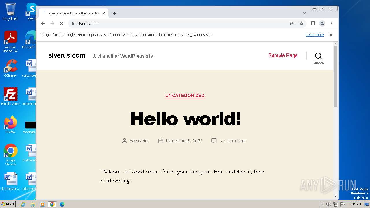Viewport: 370px width, 208px height.
Task: Open the Hello world! post title
Action: point(185,118)
